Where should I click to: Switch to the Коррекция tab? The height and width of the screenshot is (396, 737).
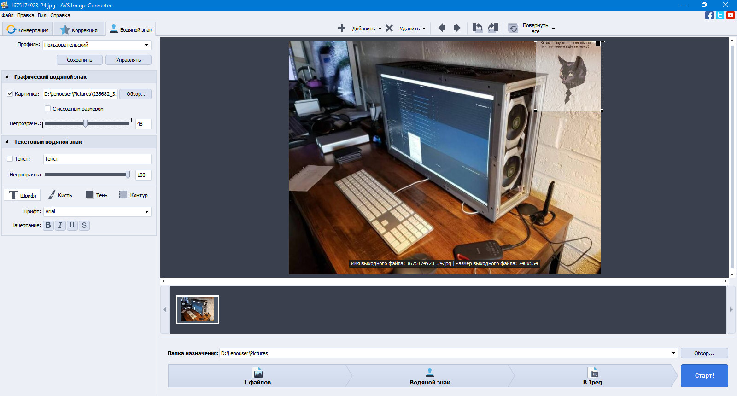pyautogui.click(x=79, y=29)
